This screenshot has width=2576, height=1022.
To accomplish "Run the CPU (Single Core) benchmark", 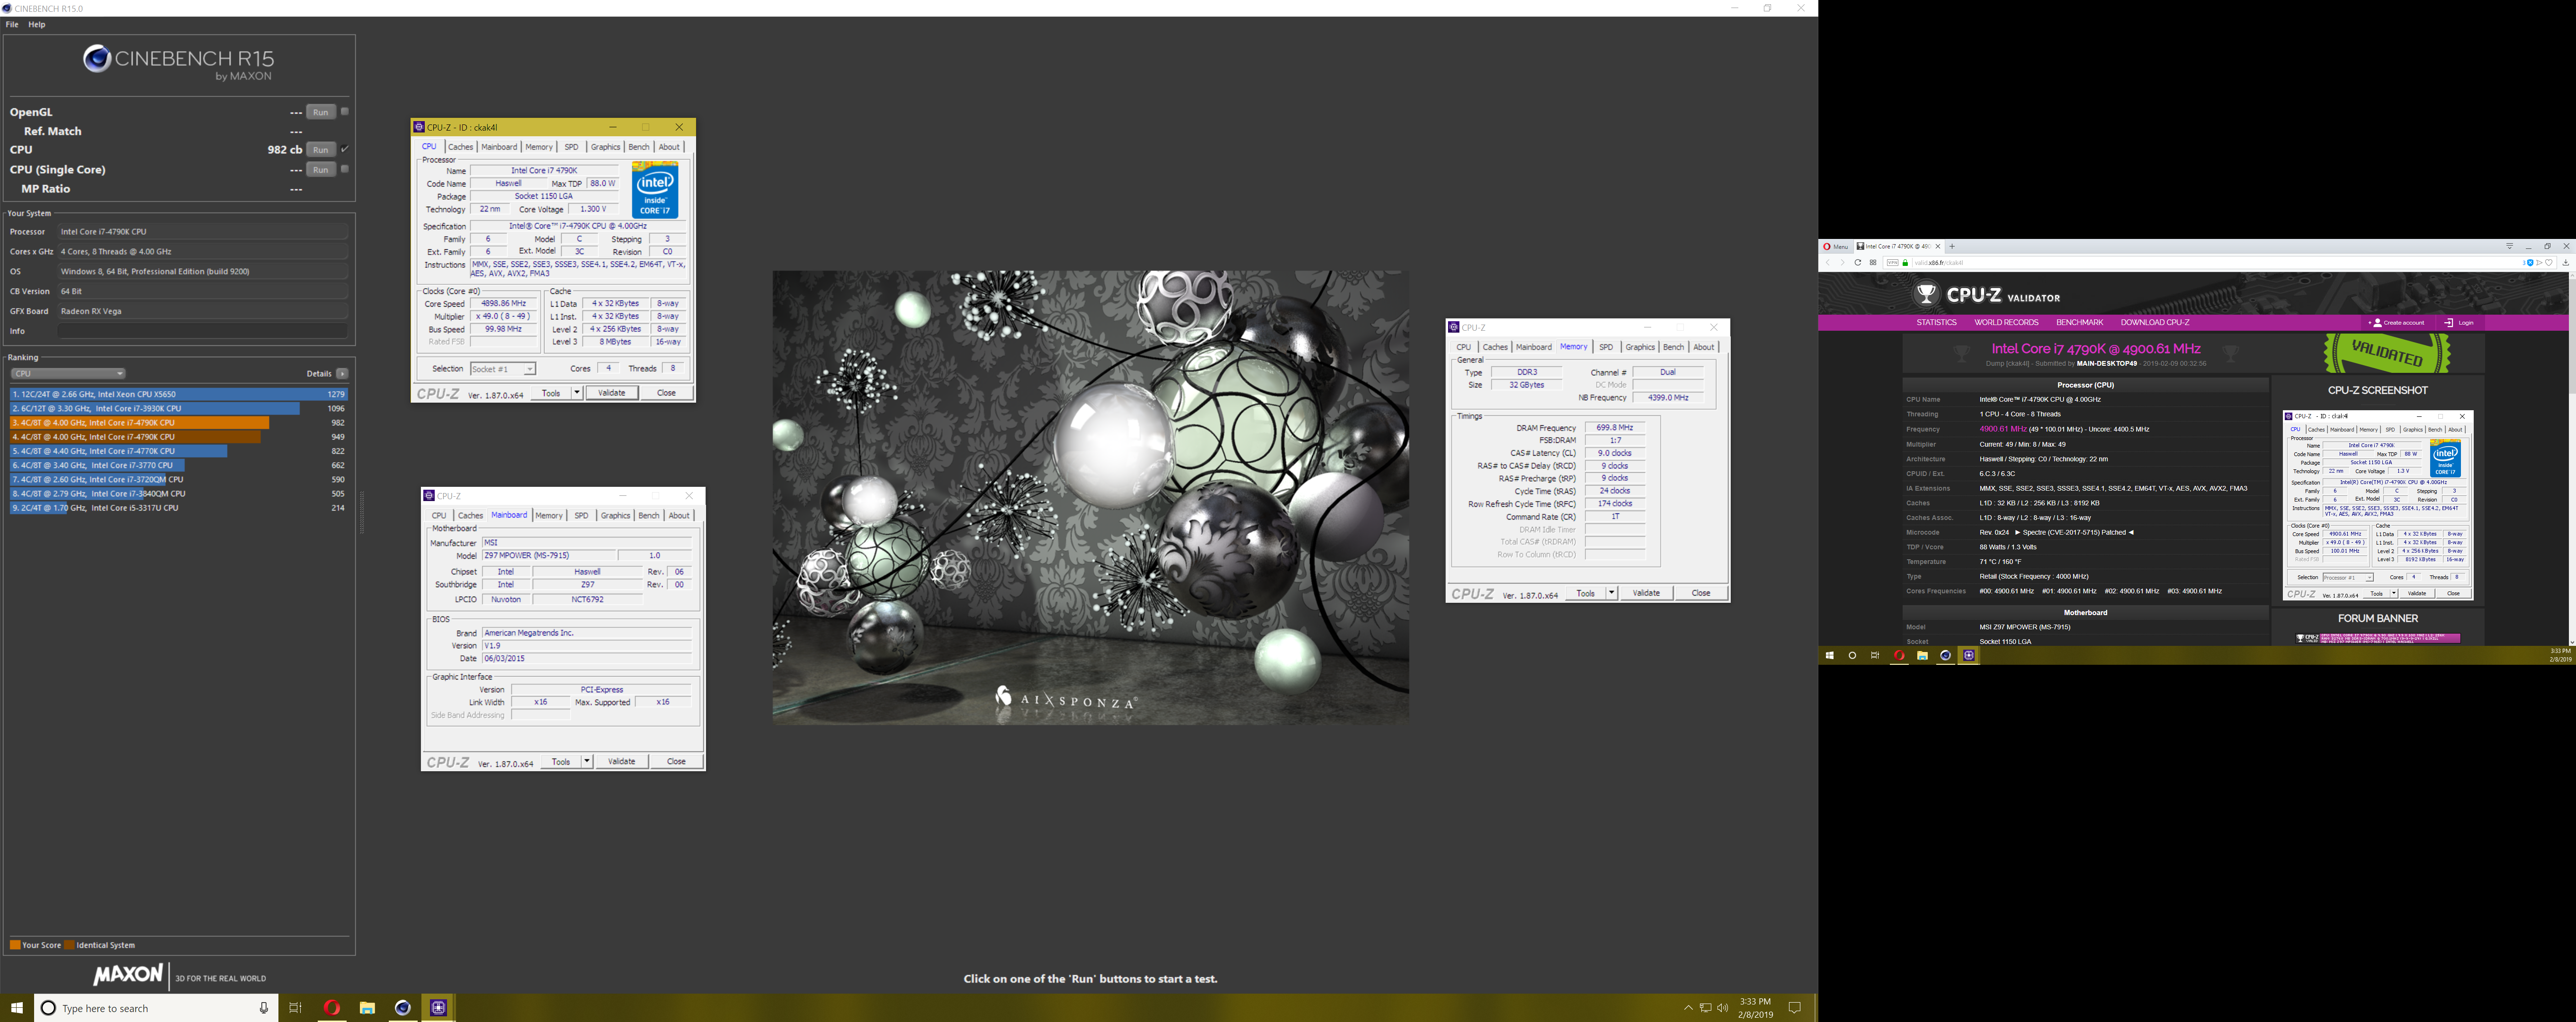I will pos(321,170).
